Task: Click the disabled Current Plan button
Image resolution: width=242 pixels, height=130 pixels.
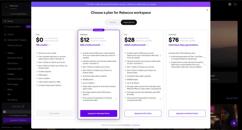Action: pyautogui.click(x=54, y=113)
